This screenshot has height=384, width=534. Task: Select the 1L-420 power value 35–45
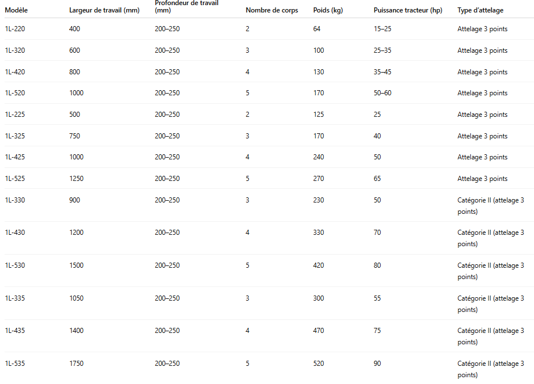pyautogui.click(x=382, y=72)
